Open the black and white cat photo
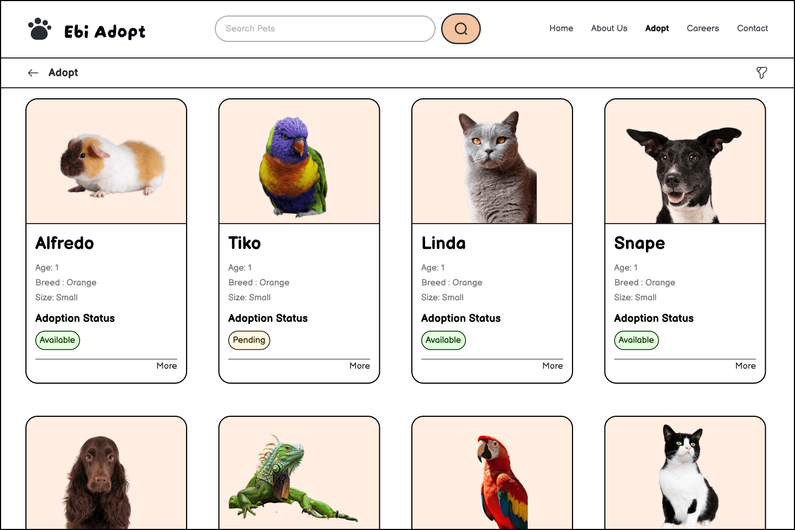The image size is (795, 530). pos(685,474)
